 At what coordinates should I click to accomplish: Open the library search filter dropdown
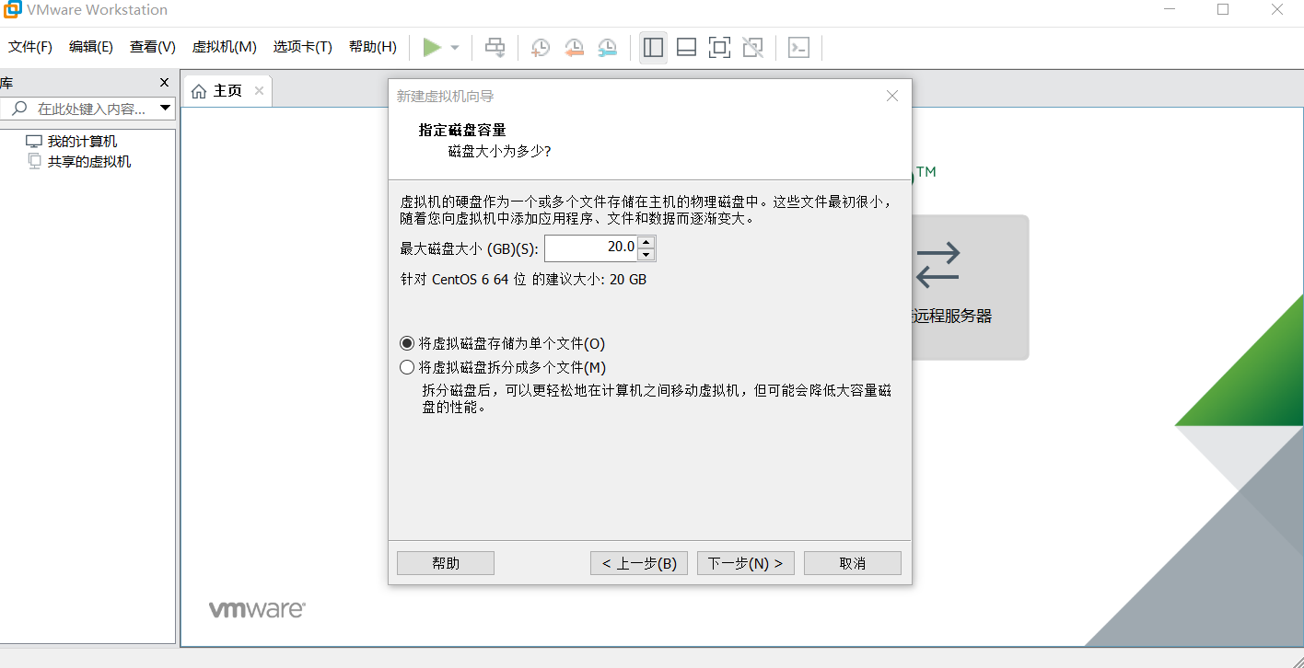(166, 109)
